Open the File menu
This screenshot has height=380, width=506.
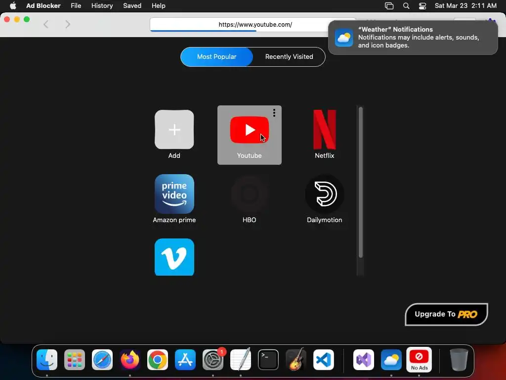tap(76, 6)
